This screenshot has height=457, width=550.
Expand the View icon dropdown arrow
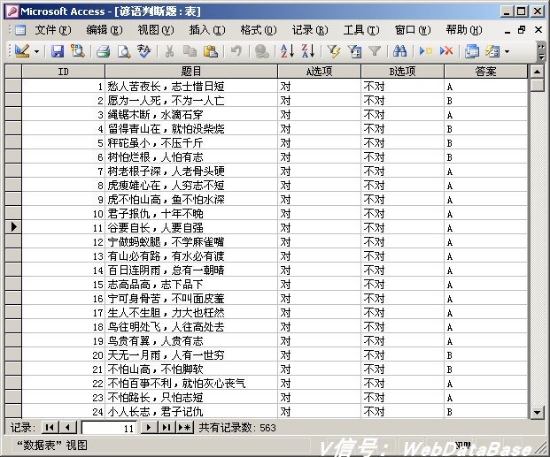[x=37, y=51]
